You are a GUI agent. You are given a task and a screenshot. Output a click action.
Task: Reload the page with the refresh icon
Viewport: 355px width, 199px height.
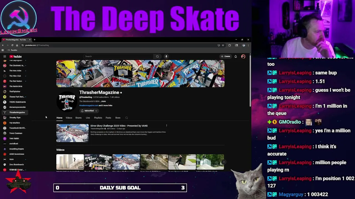(12, 45)
